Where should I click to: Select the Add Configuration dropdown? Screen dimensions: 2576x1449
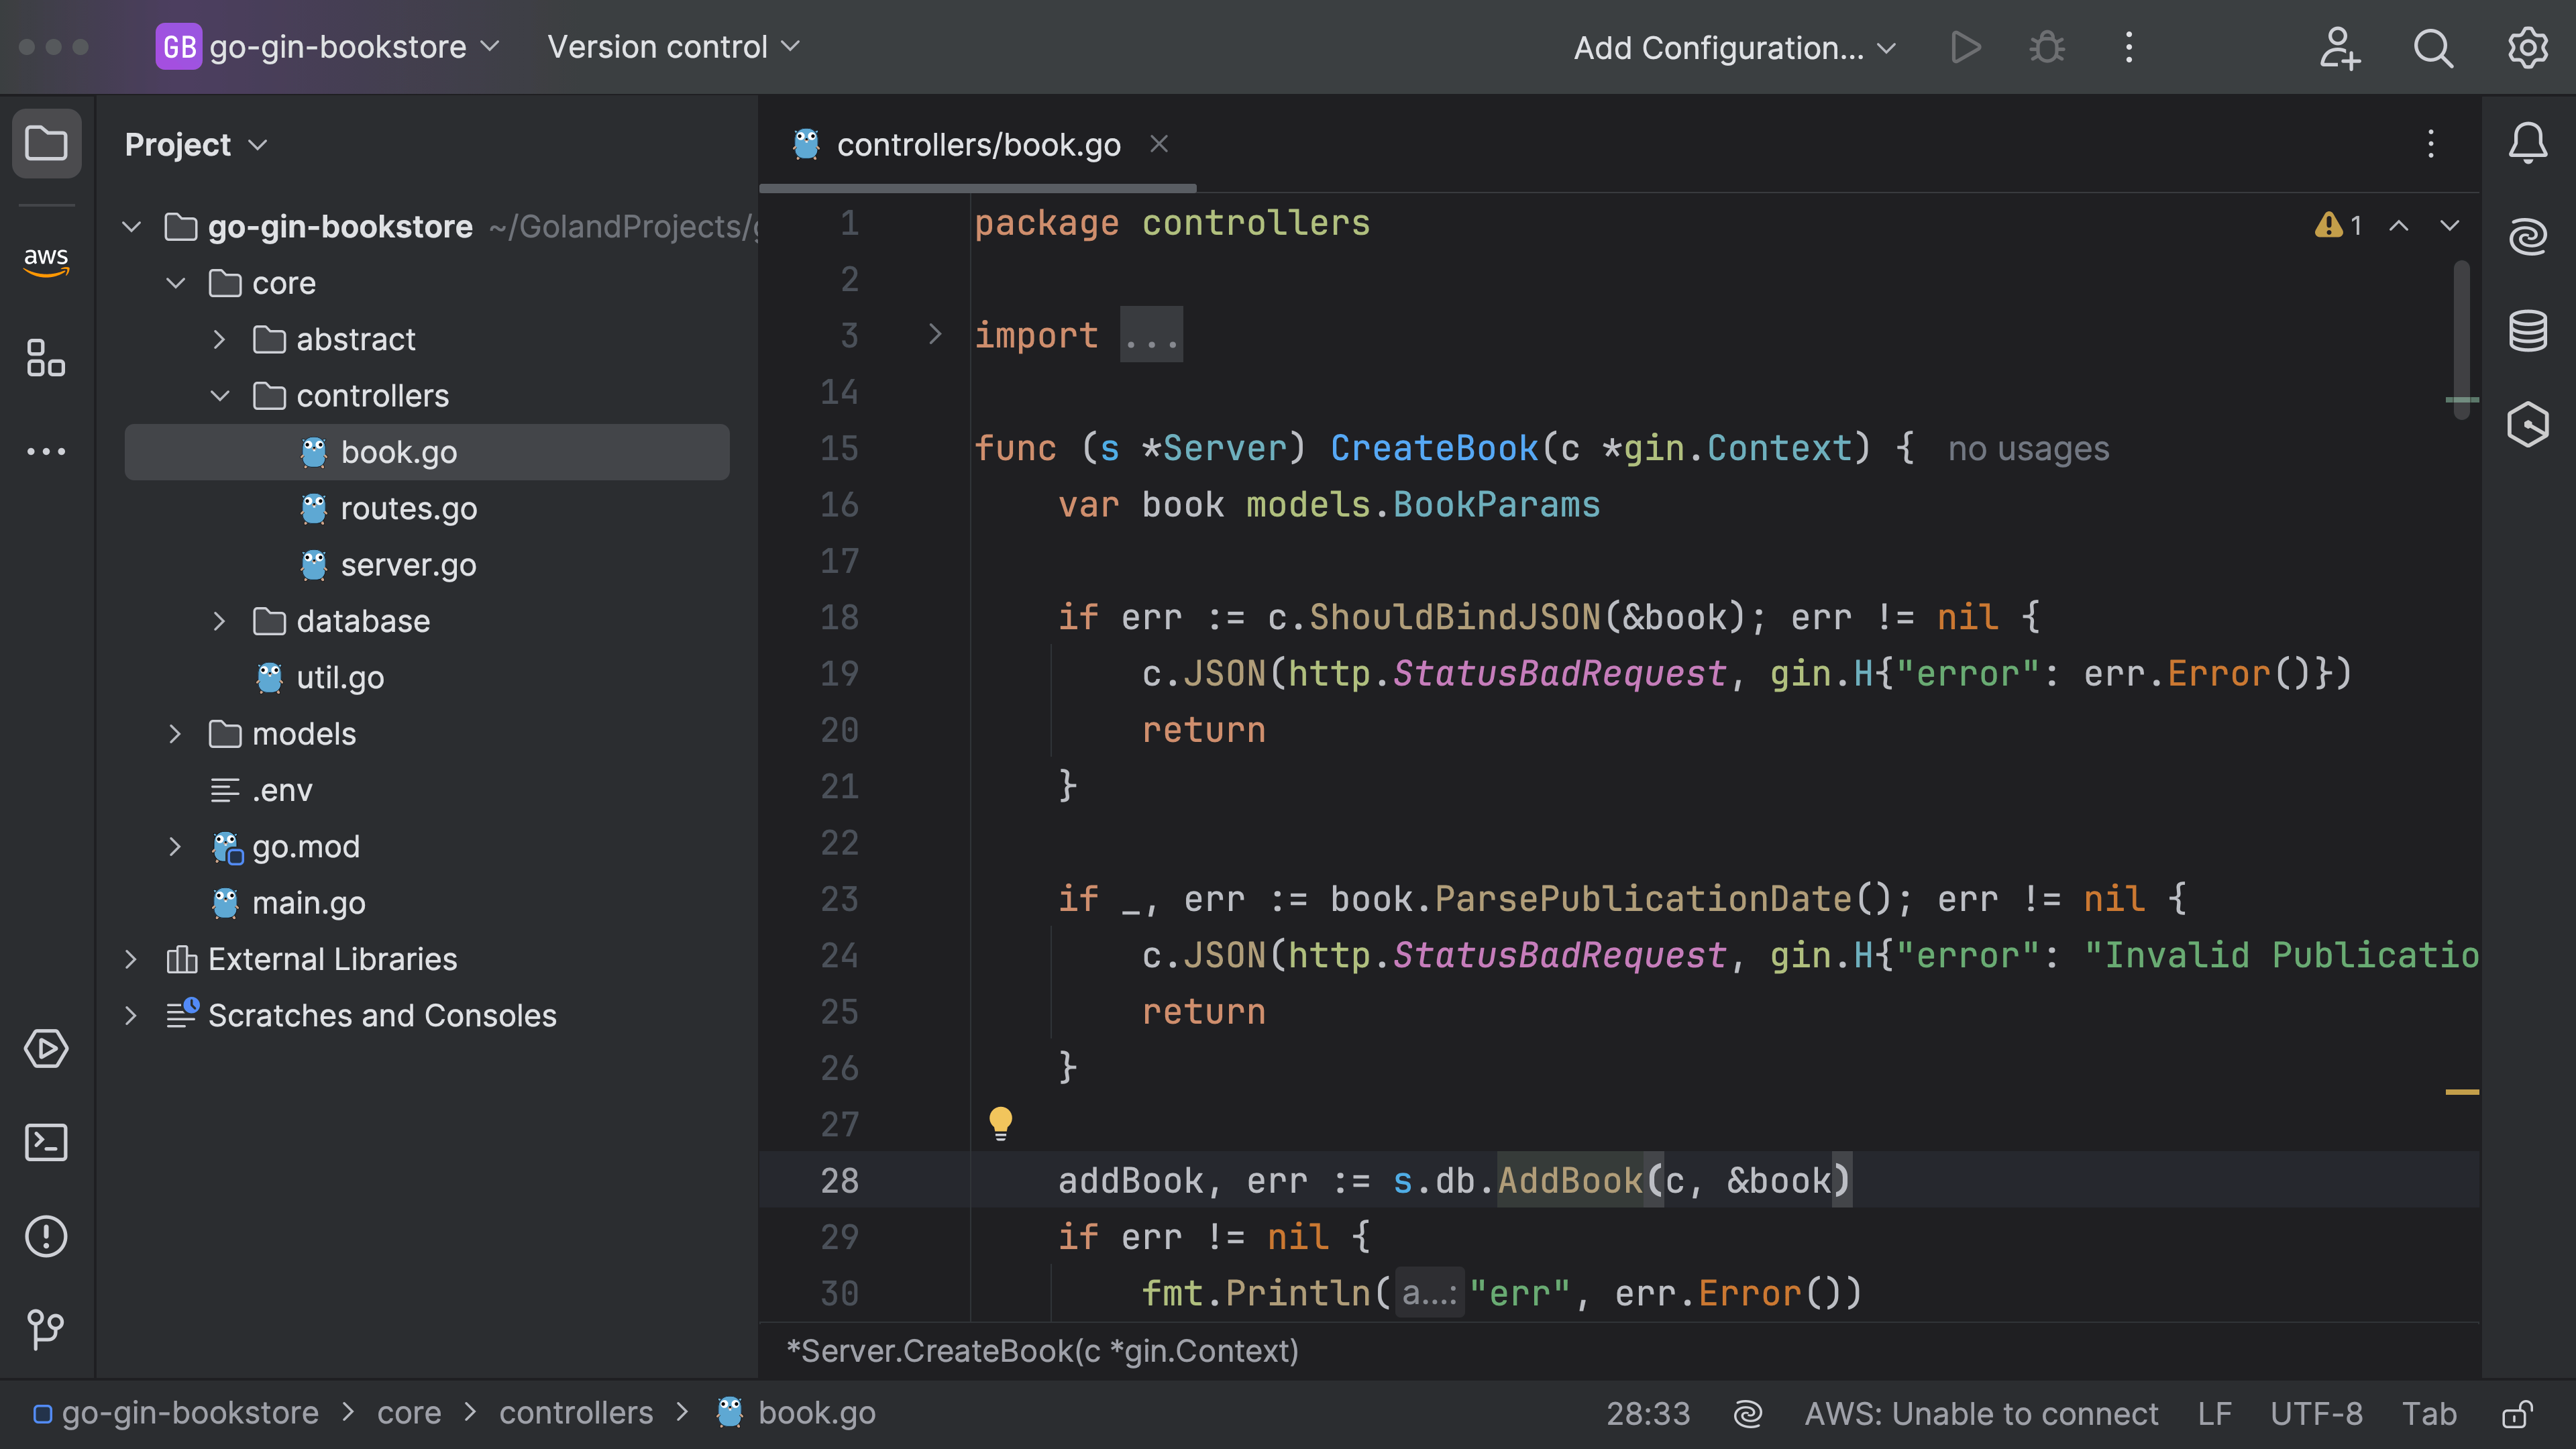pos(1734,46)
